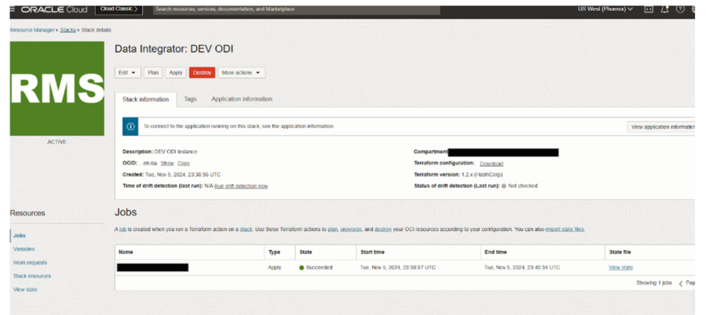Open the notifications bell
The width and height of the screenshot is (706, 315).
(x=665, y=9)
